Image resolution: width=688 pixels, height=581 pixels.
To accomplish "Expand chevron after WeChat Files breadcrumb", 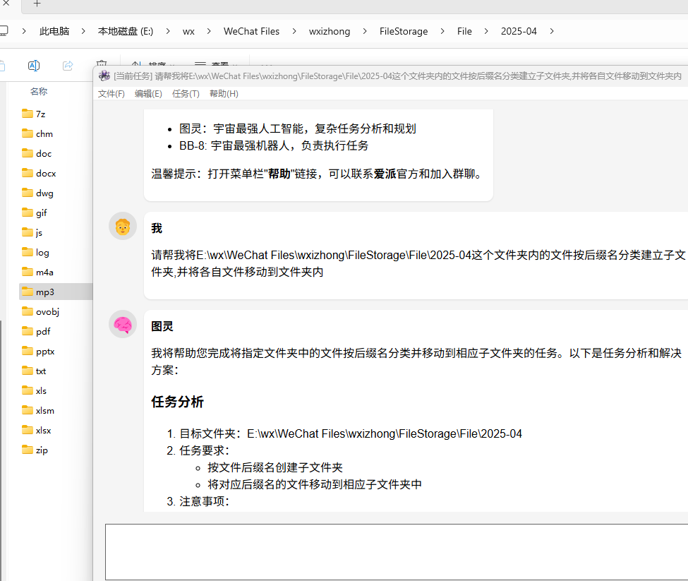I will click(294, 31).
